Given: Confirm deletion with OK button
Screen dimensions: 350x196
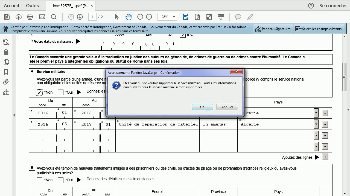Looking at the screenshot, I should 202,107.
